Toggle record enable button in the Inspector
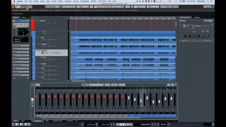Screen dimensions: 226x127 click(x=14, y=26)
